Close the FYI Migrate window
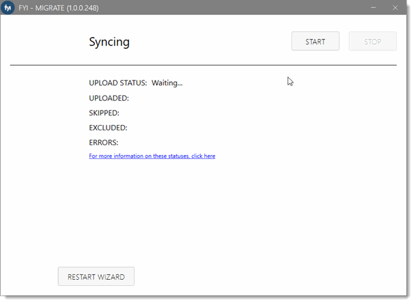The height and width of the screenshot is (303, 414). (395, 8)
